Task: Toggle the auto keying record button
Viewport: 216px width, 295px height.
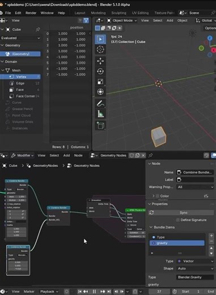Action: tap(66, 292)
